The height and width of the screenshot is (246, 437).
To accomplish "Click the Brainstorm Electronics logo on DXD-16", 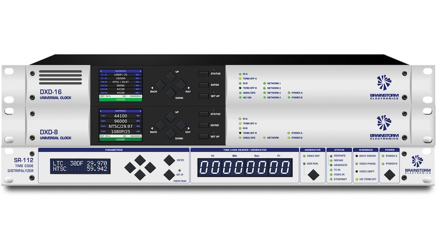I will coord(384,87).
